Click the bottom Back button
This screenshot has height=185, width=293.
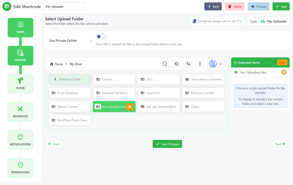[54, 144]
